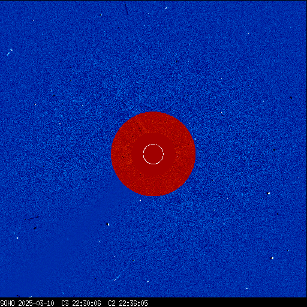307x307 pixels.
Task: Click the curved light streak near bottom center
Action: 117,278
